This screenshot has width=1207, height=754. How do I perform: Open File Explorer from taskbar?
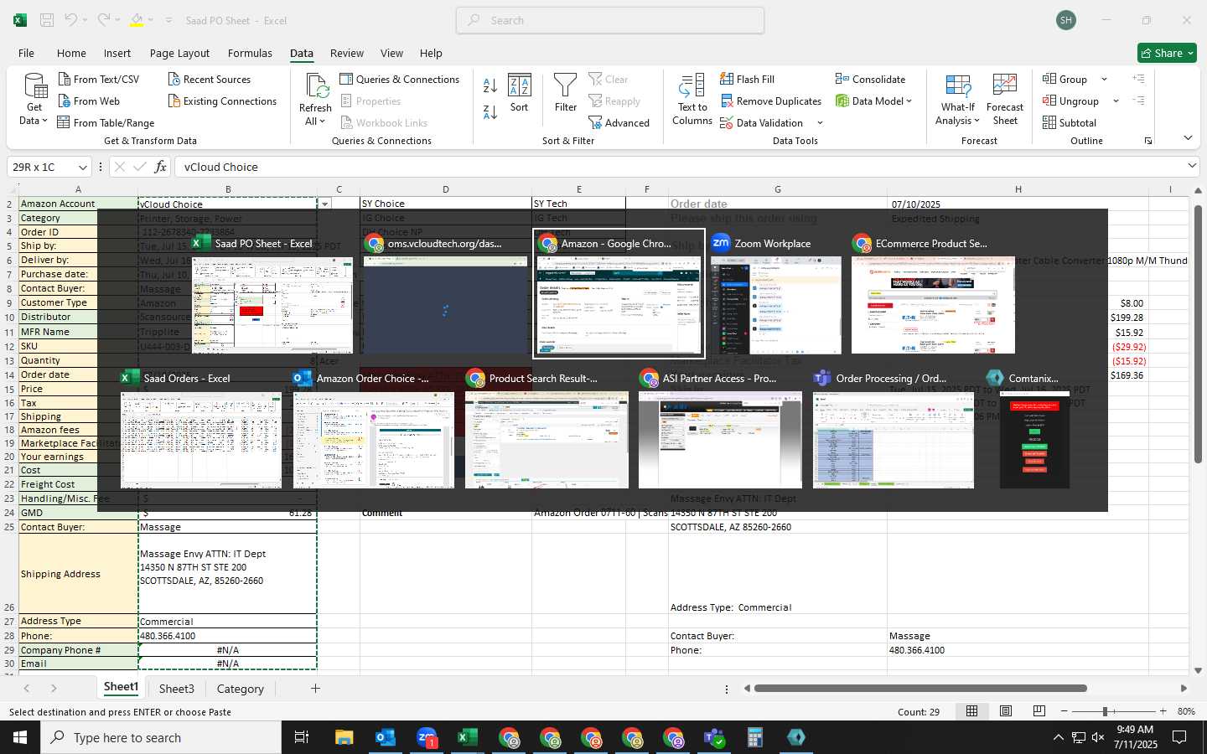[x=344, y=737]
